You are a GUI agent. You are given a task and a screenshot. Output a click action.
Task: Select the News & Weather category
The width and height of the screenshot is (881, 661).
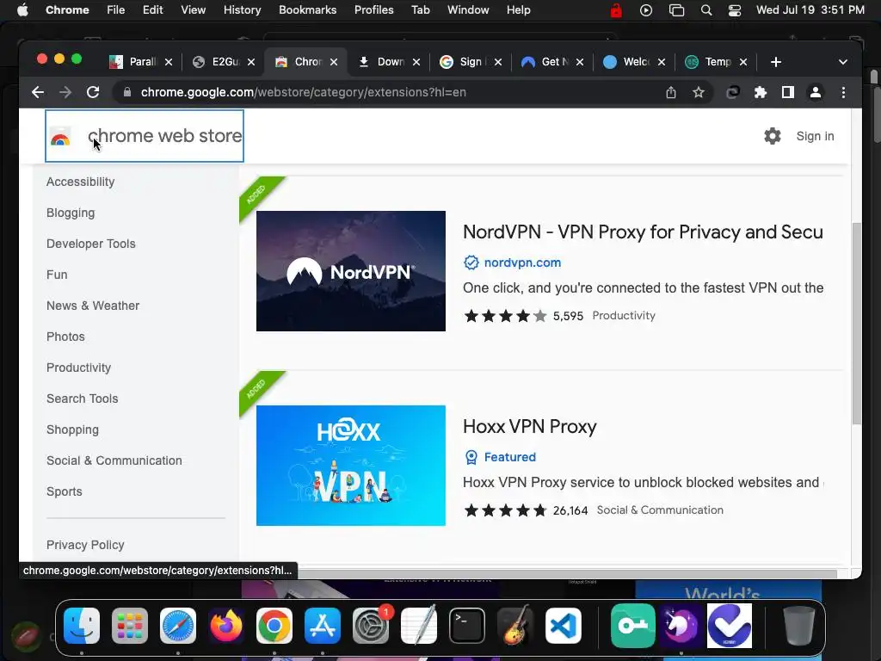coord(93,306)
